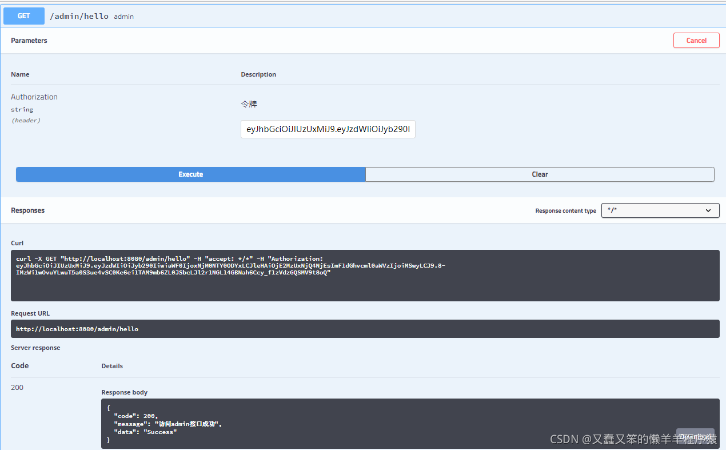This screenshot has height=450, width=726.
Task: Click the Parameters section heading
Action: click(x=29, y=41)
